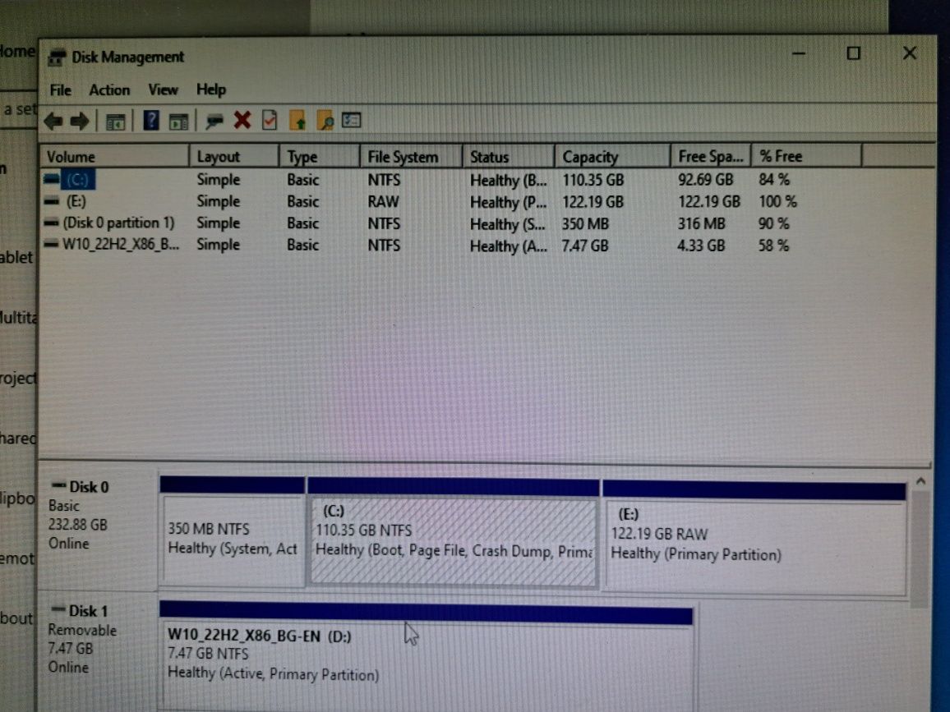This screenshot has width=950, height=712.
Task: Click the Properties checkmark page icon
Action: 270,121
